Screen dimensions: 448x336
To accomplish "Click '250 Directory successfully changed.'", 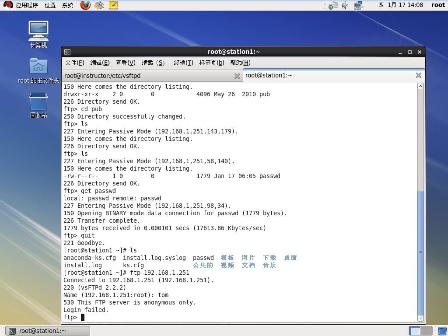I will [x=125, y=116].
